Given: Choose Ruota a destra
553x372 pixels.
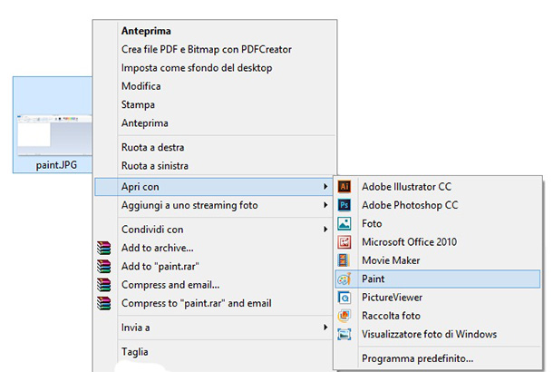Looking at the screenshot, I should (152, 147).
